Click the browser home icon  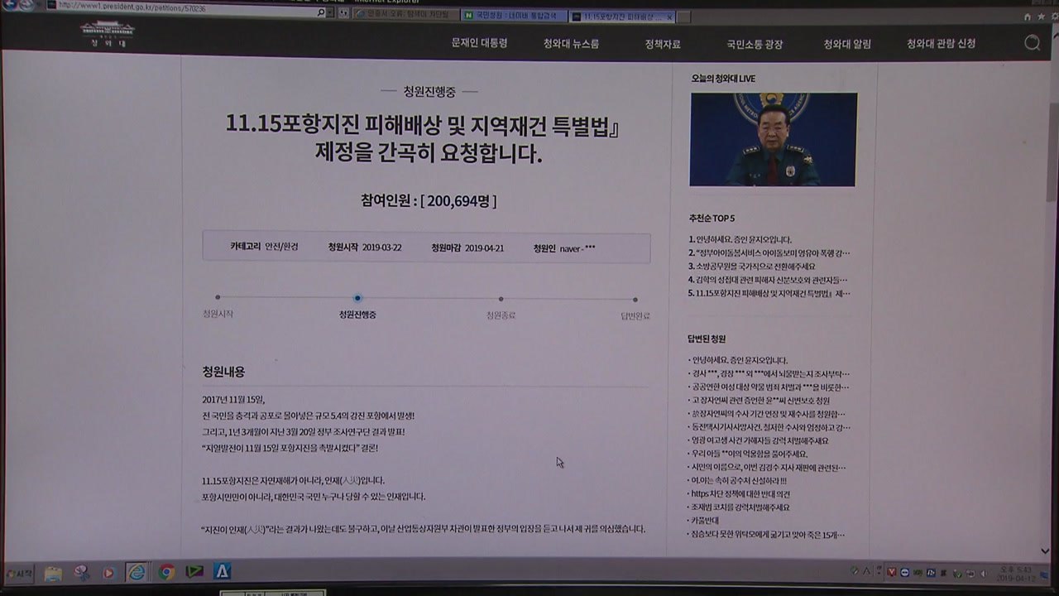[1028, 16]
